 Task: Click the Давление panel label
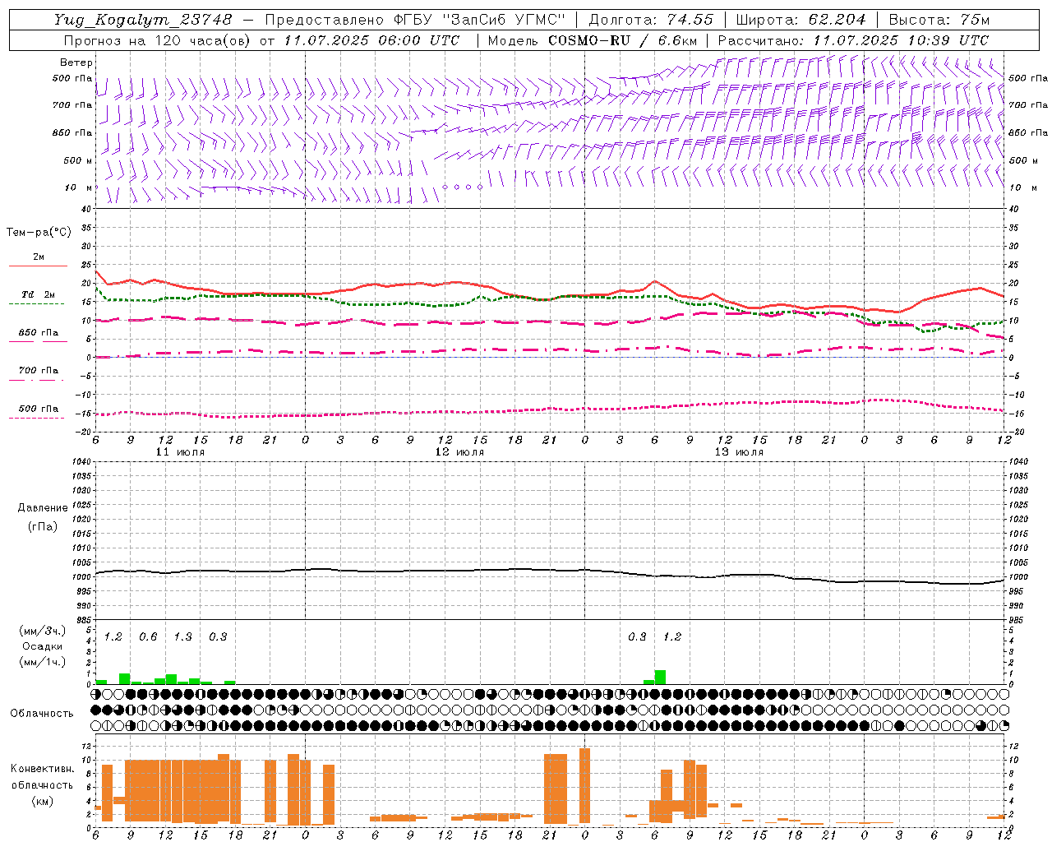43,508
